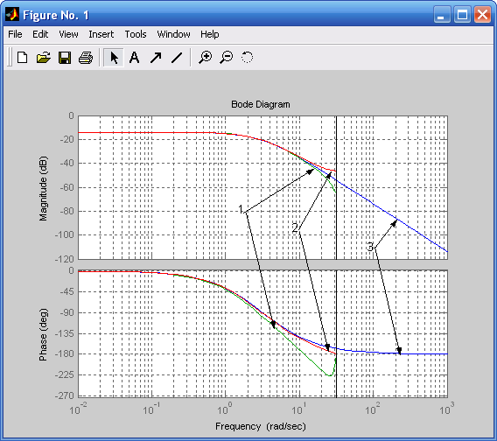497x441 pixels.
Task: Minimize the Figure No. 1 window
Action: tap(442, 15)
